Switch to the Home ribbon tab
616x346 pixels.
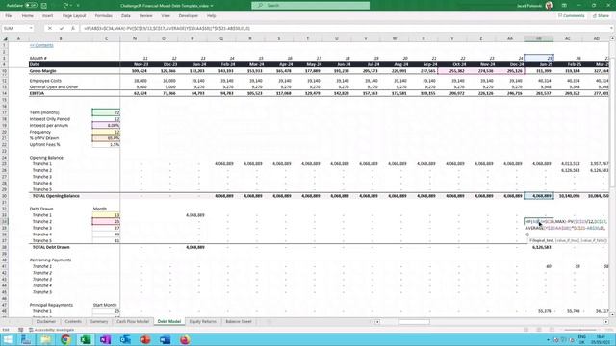click(28, 16)
